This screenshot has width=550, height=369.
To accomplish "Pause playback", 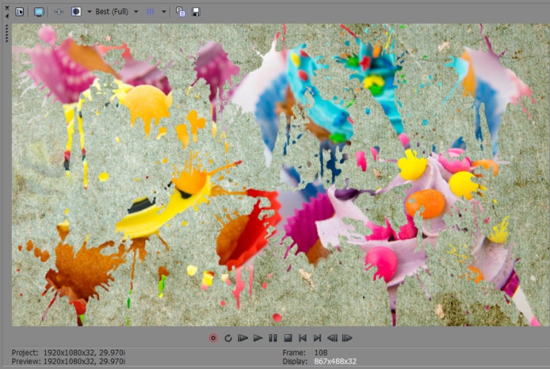I will tap(273, 338).
